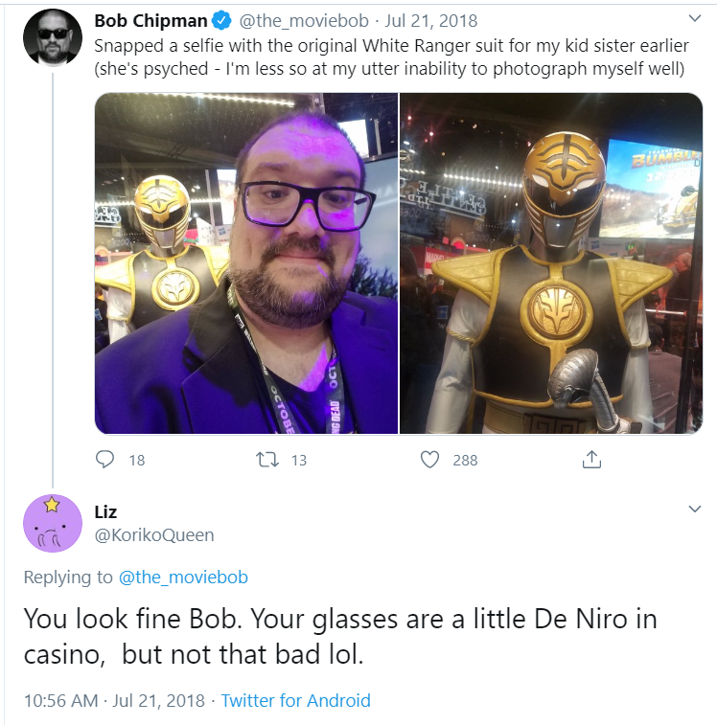The width and height of the screenshot is (717, 725).
Task: Like the tweet with the heart icon
Action: coord(429,460)
